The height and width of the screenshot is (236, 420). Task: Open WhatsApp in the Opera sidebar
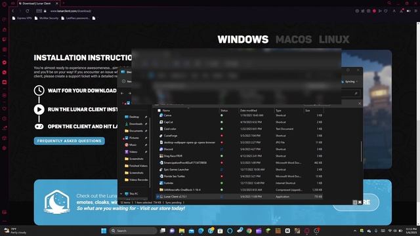pyautogui.click(x=5, y=72)
